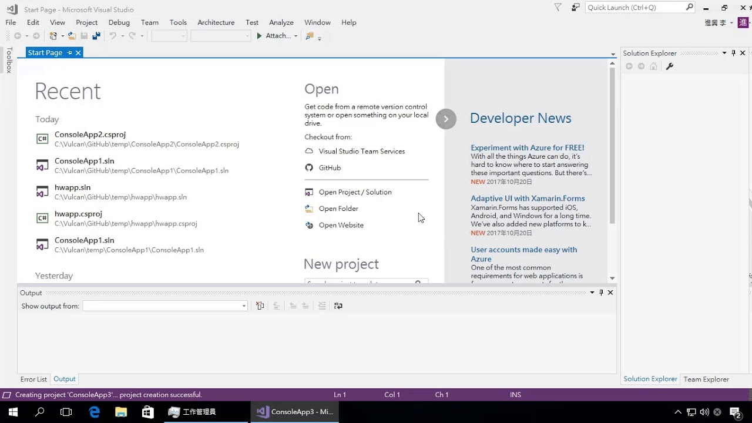Toggle auto hide pin on Solution Explorer
The height and width of the screenshot is (423, 752).
(733, 53)
